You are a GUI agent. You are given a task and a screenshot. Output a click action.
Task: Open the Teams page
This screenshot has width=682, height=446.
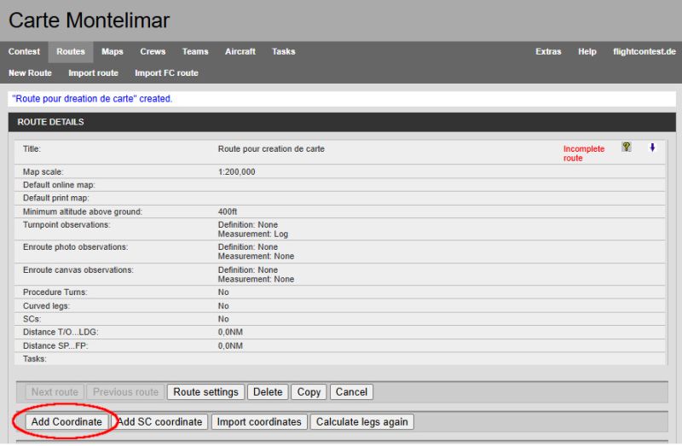195,52
